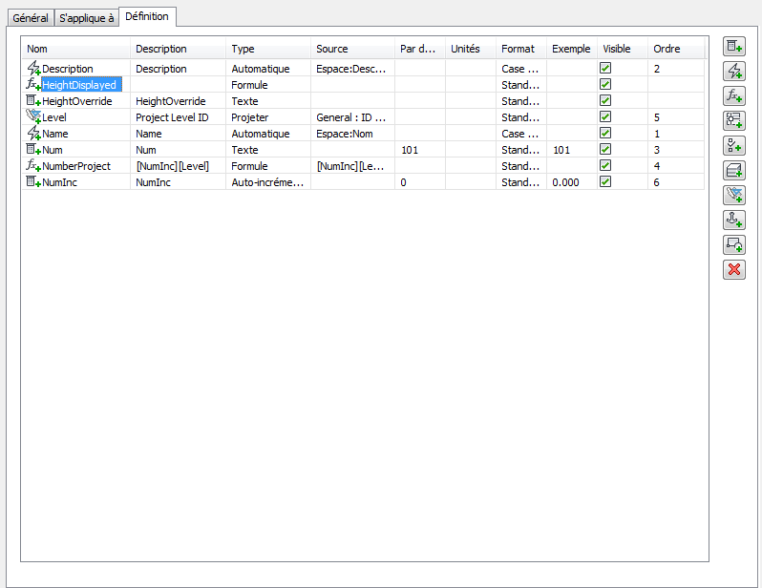
Task: Click the manual property icon beside HeightOverride
Action: [x=33, y=101]
